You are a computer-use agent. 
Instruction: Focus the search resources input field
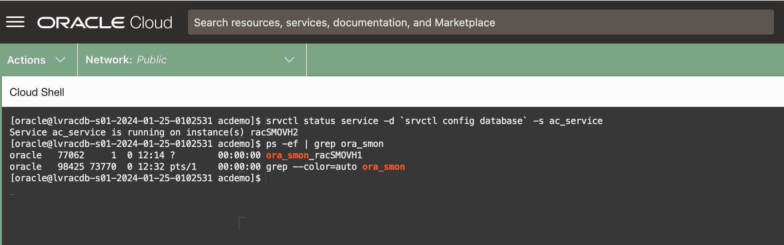pos(480,23)
